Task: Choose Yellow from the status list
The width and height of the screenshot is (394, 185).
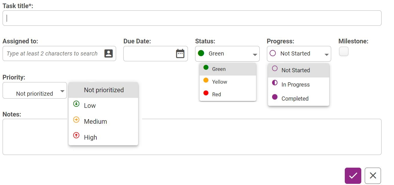Action: click(219, 82)
